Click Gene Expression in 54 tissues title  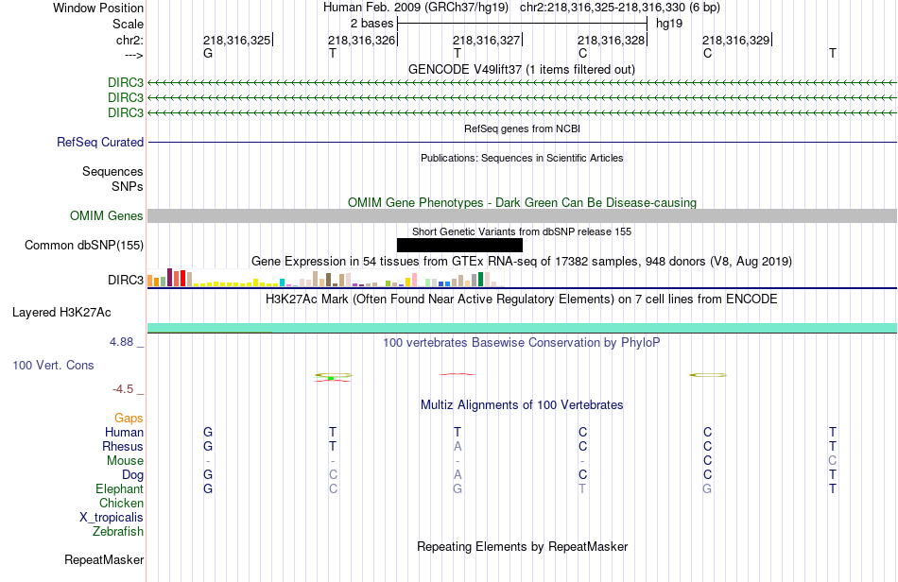pyautogui.click(x=522, y=262)
